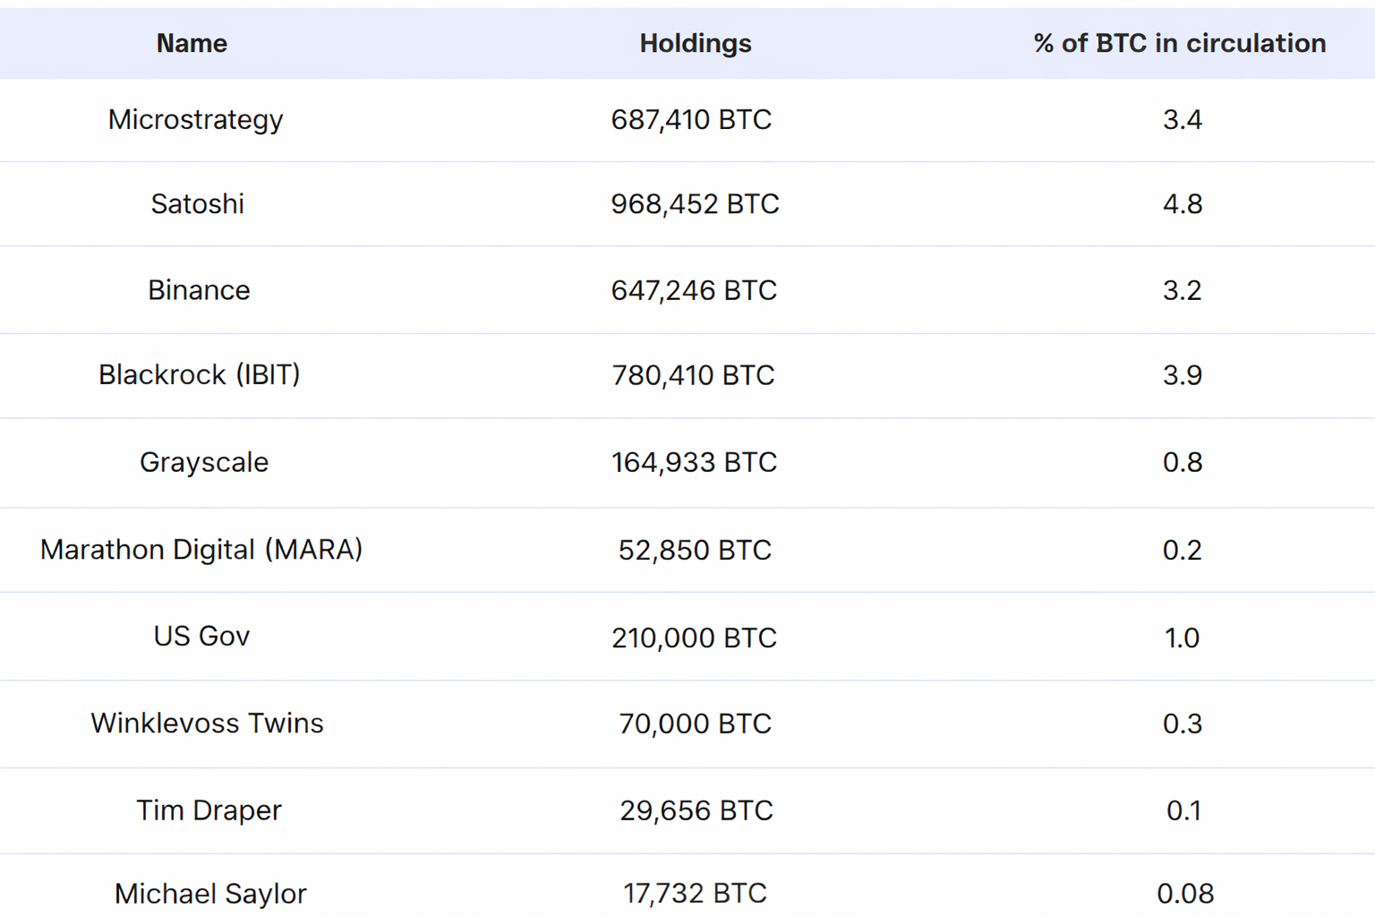The height and width of the screenshot is (917, 1375).
Task: Select the Microstrategy name cell
Action: (x=195, y=119)
